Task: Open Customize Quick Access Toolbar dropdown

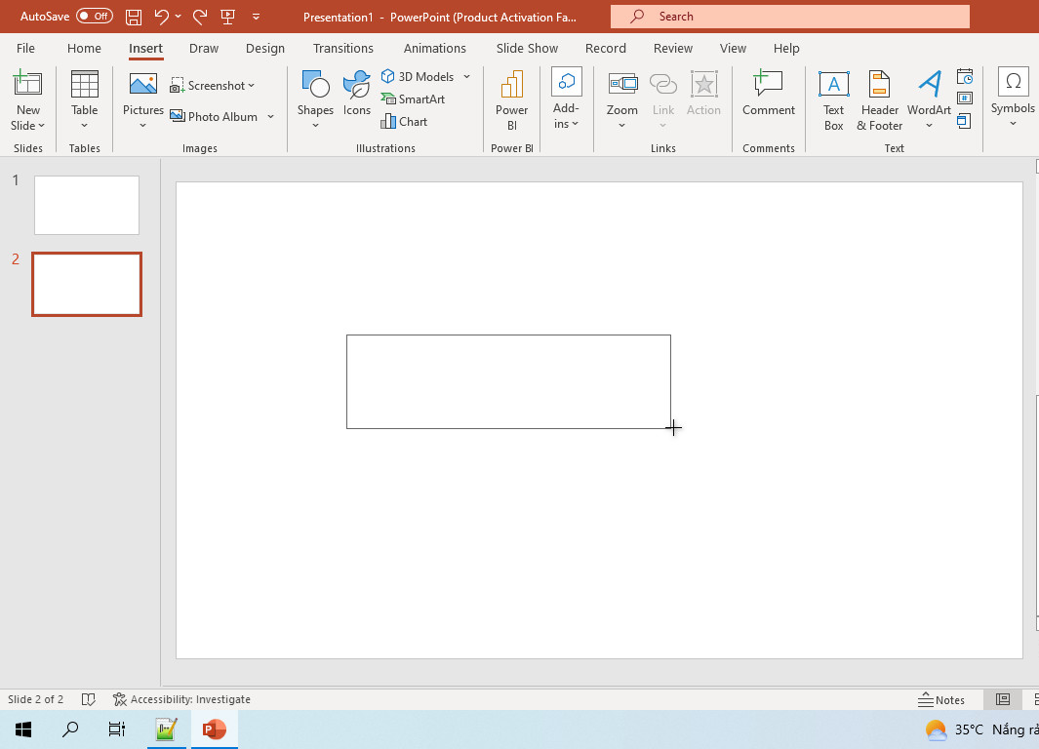Action: [x=257, y=17]
